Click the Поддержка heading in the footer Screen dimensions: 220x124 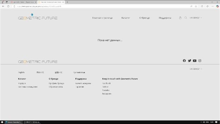(81, 79)
